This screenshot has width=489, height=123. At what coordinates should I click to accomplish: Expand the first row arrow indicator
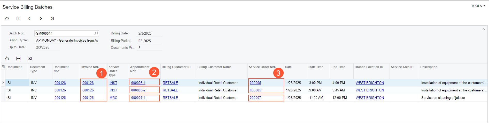click(3, 82)
